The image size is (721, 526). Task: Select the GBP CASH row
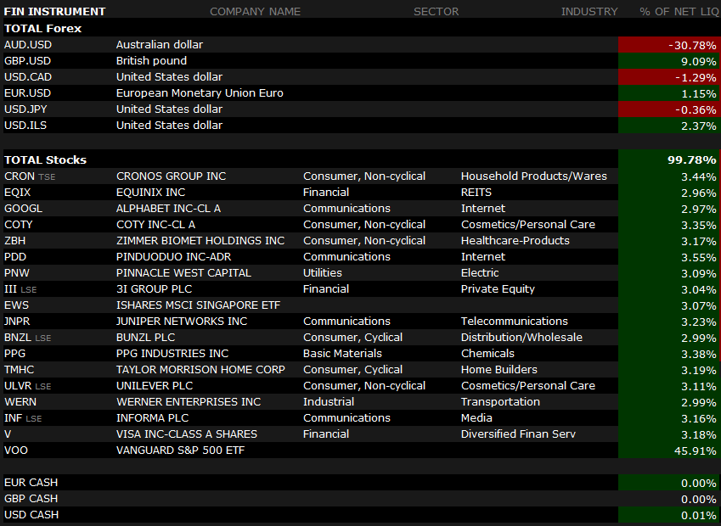click(360, 499)
